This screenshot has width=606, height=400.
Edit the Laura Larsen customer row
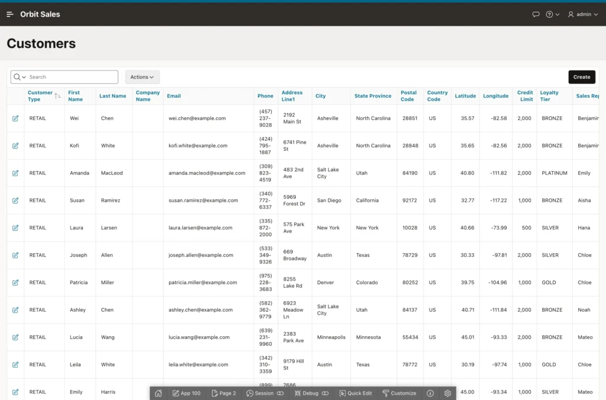15,228
